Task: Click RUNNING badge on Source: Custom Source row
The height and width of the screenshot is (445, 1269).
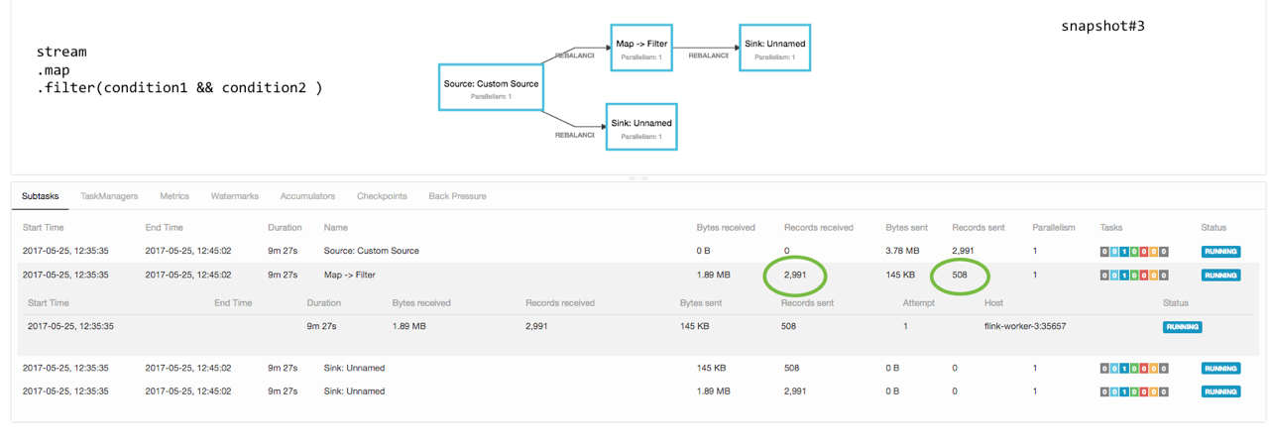Action: click(1220, 252)
